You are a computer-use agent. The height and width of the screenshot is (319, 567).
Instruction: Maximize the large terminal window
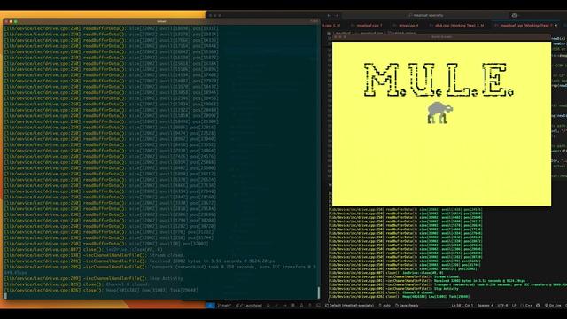pyautogui.click(x=15, y=21)
